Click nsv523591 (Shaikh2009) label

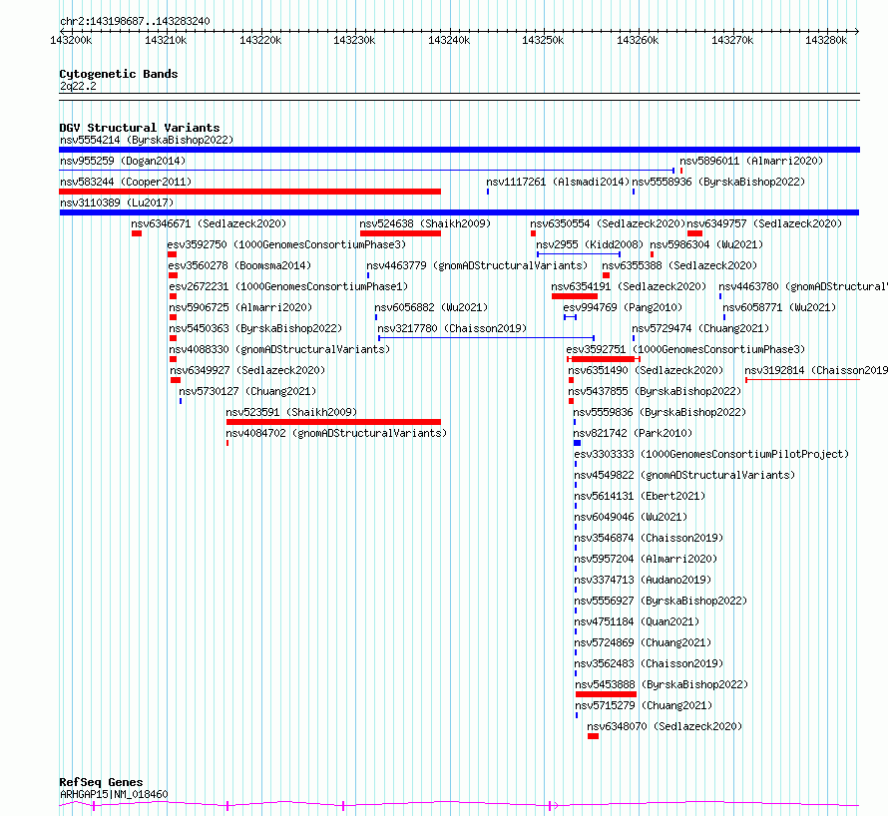coord(291,412)
